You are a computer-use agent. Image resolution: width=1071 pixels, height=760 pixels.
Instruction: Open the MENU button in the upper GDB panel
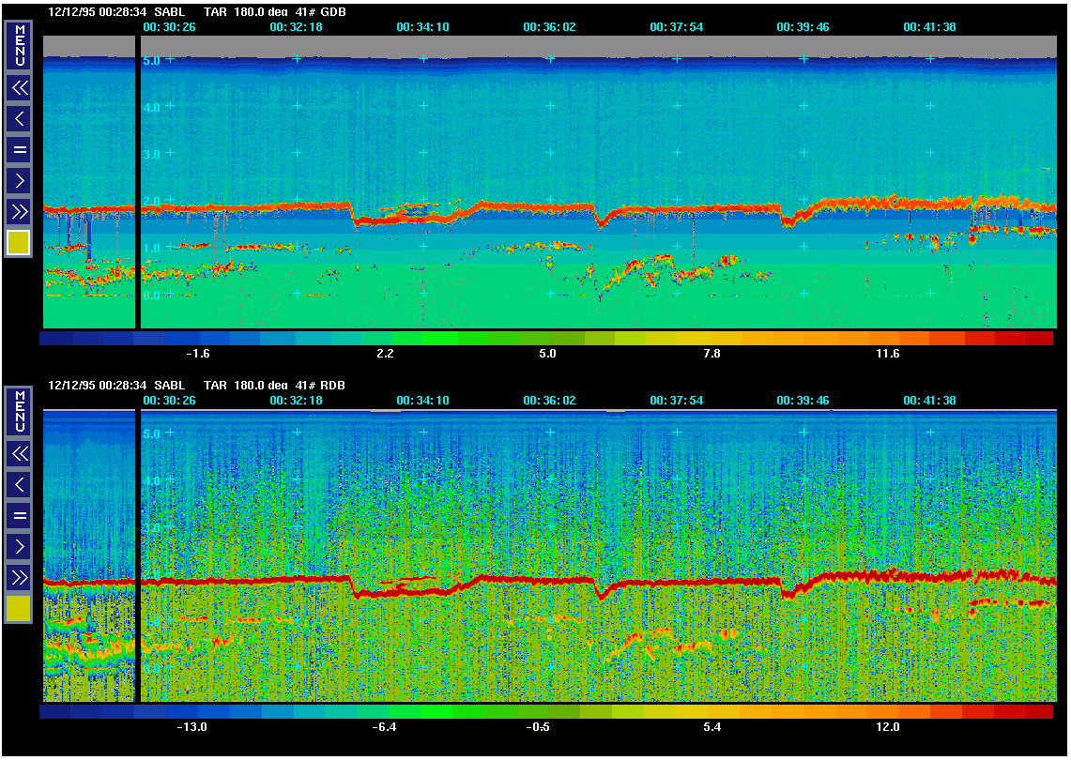[x=19, y=46]
